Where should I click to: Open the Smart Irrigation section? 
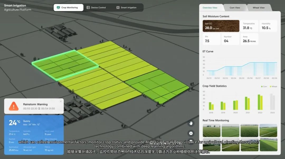pos(129,8)
